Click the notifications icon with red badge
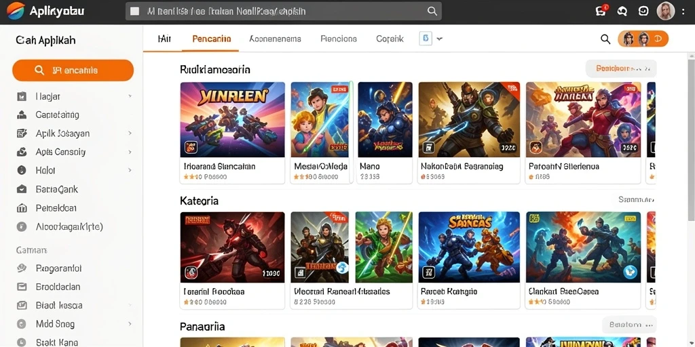Image resolution: width=695 pixels, height=347 pixels. coord(601,11)
